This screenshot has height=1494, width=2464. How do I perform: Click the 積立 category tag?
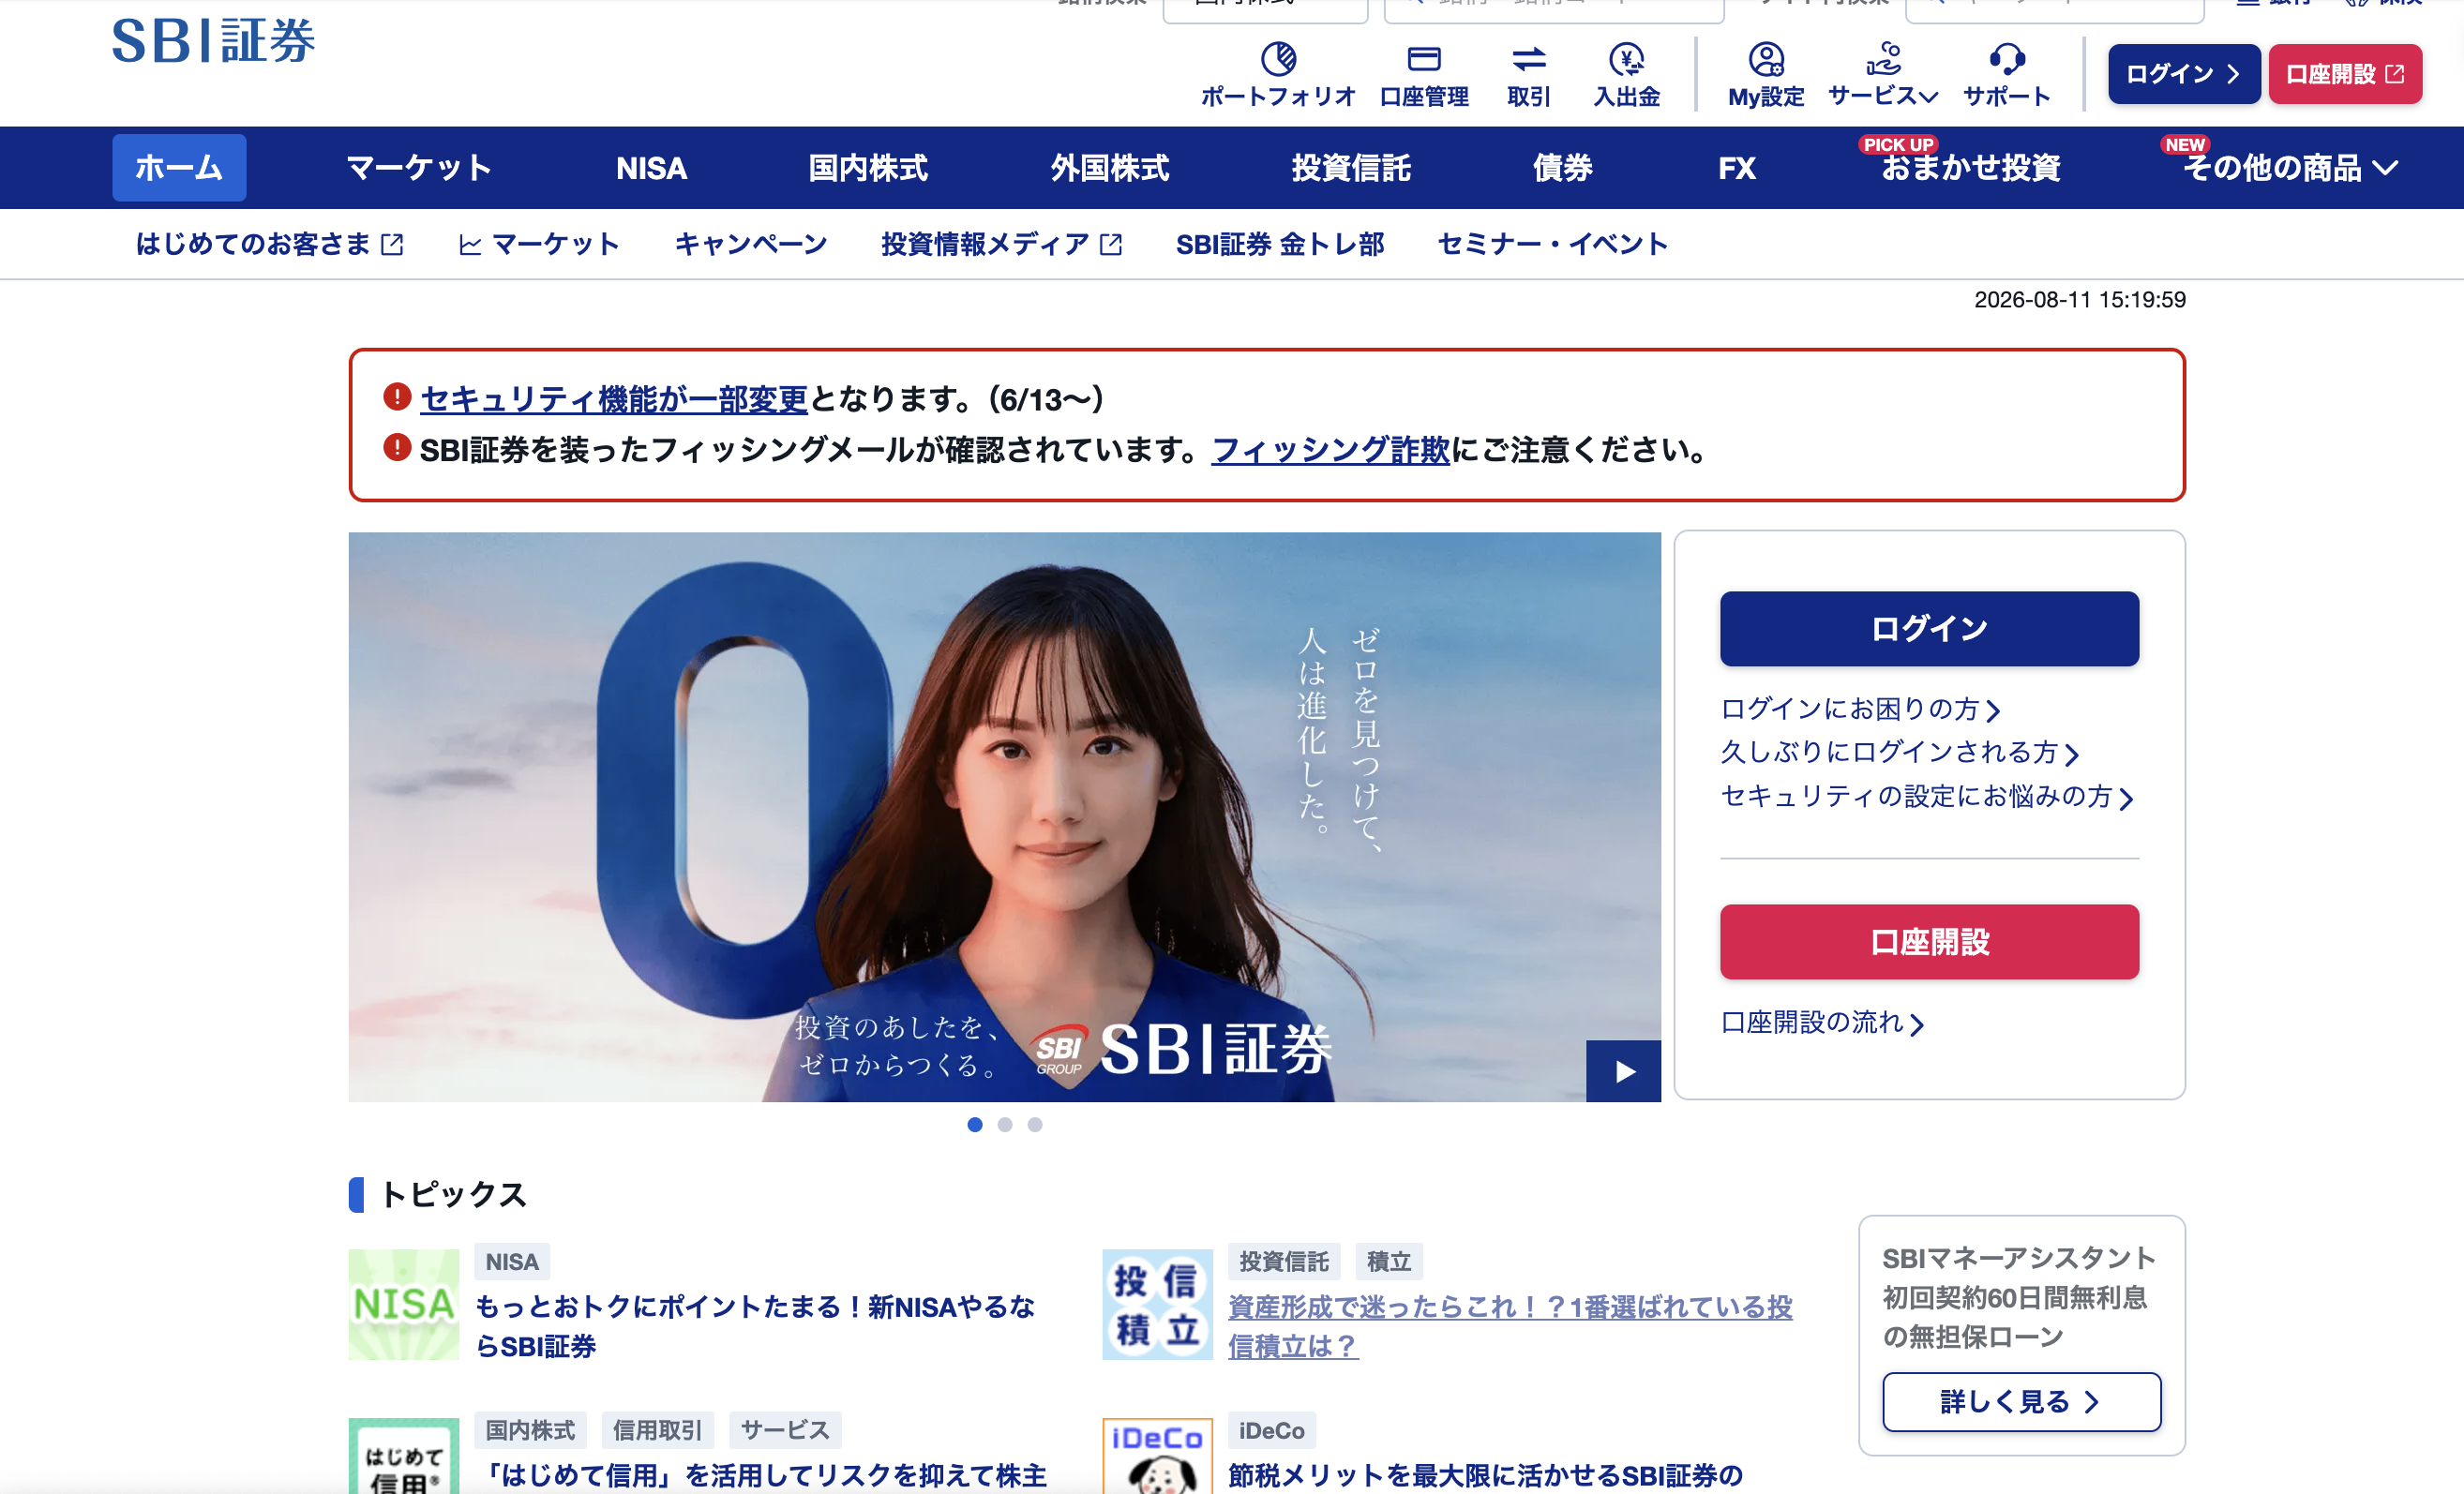tap(1388, 1262)
